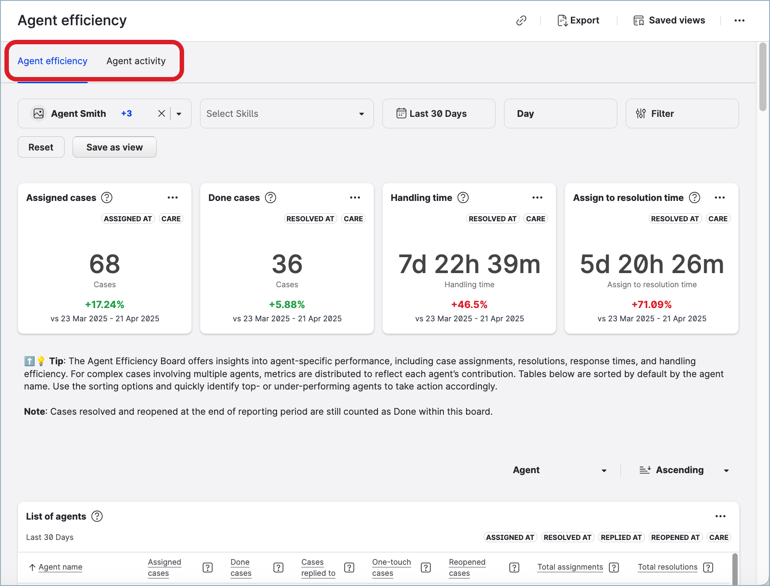Show help for Assigned cases
Image resolution: width=770 pixels, height=586 pixels.
pyautogui.click(x=107, y=197)
